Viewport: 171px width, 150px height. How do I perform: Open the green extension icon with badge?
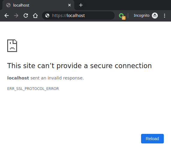[x=122, y=16]
